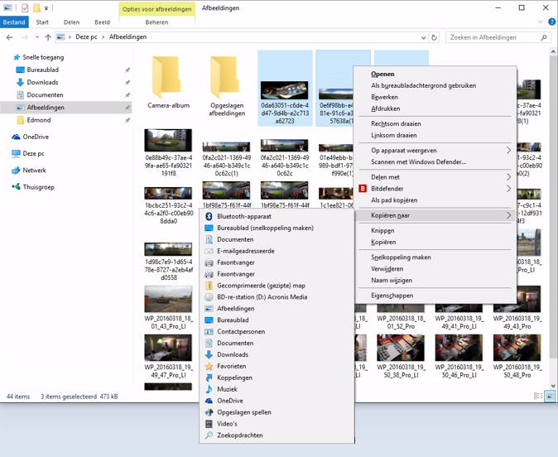Click the refresh button in address bar
558x457 pixels.
(x=435, y=38)
